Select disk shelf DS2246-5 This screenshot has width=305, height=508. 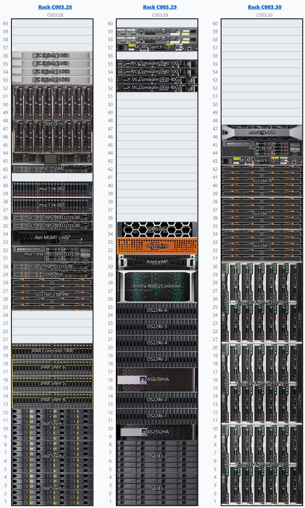(x=157, y=327)
